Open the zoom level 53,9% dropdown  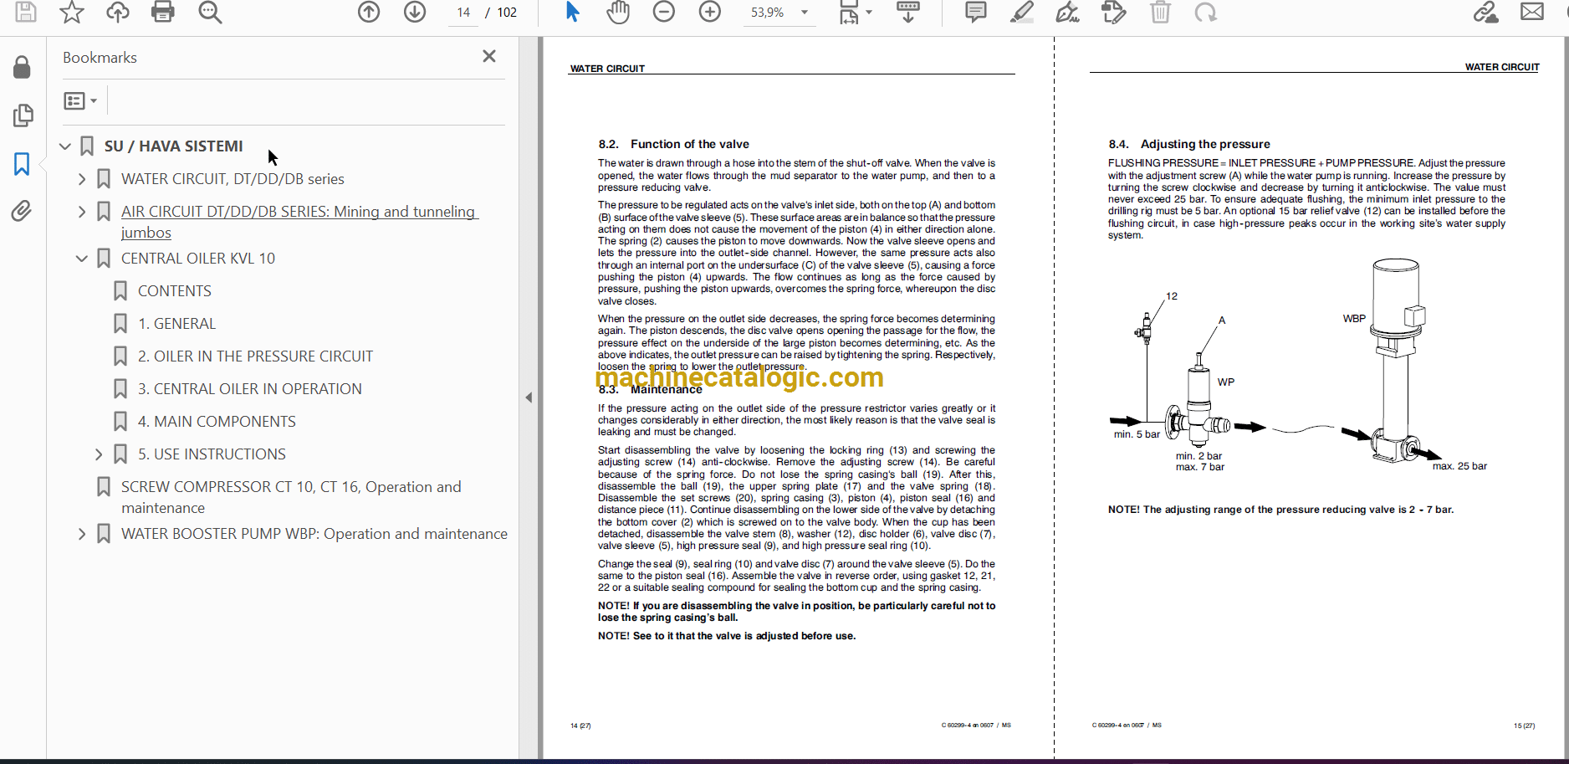tap(805, 13)
